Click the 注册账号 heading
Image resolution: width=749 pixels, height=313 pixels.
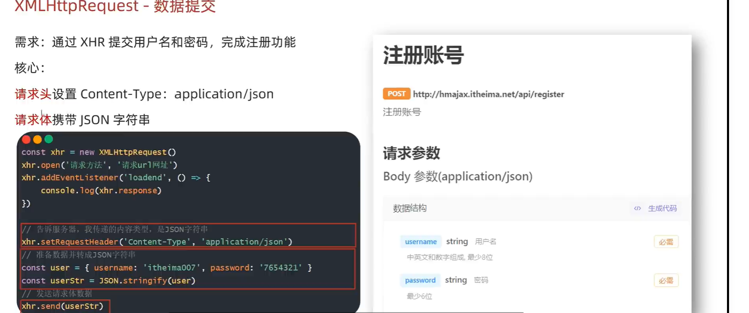coord(423,55)
